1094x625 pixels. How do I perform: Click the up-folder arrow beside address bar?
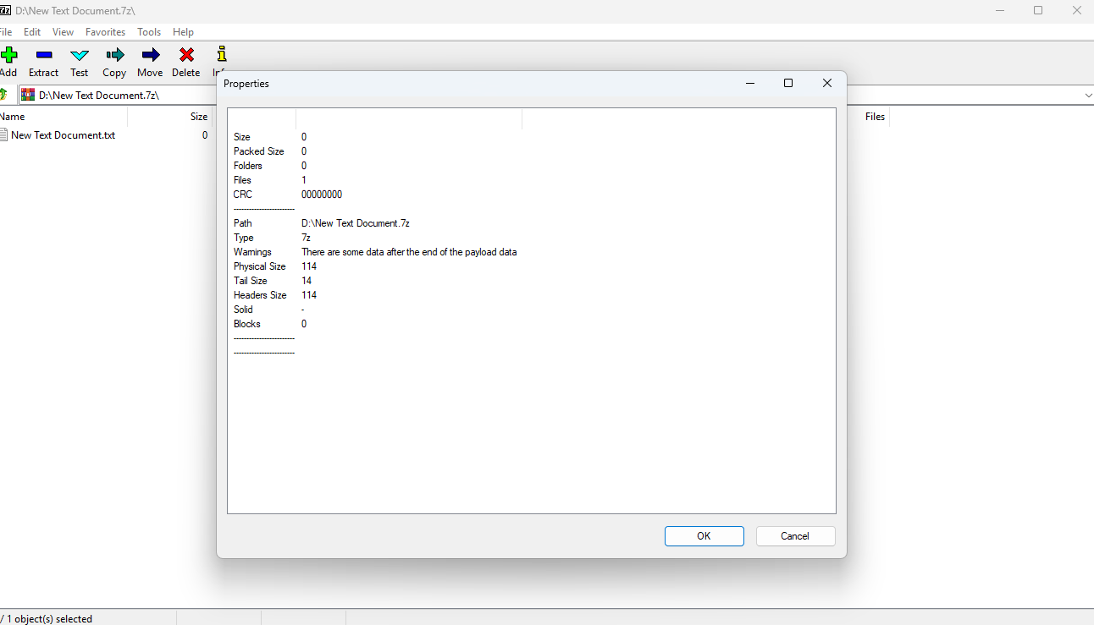4,95
